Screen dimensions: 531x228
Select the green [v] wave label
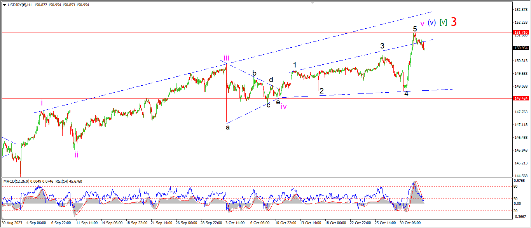point(443,22)
